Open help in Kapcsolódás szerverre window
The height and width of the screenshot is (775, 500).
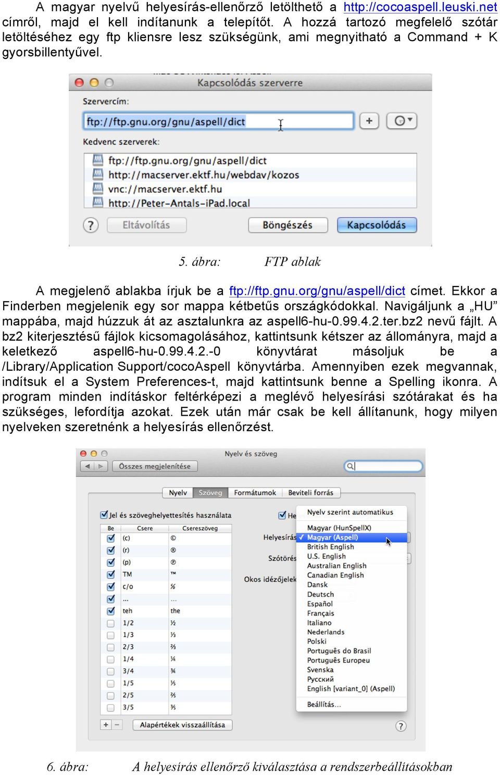[91, 225]
